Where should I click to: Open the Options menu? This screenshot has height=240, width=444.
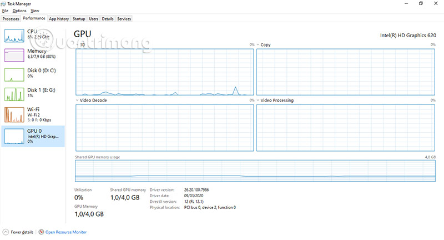tap(19, 11)
